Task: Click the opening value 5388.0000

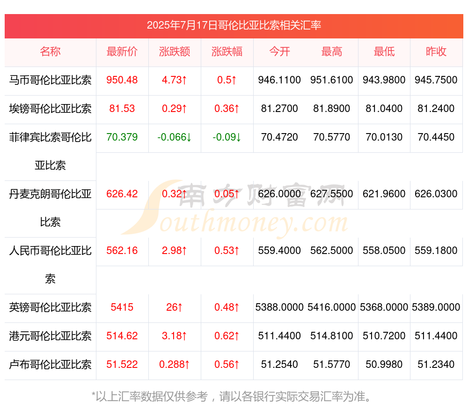Action: (x=279, y=307)
